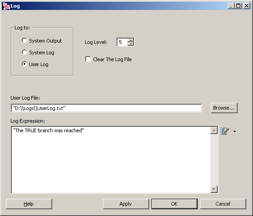Click the User Log File path field
This screenshot has height=216, width=253.
click(x=107, y=108)
